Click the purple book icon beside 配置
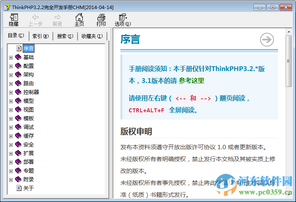Viewport: 296px width, 202px height. pyautogui.click(x=18, y=65)
